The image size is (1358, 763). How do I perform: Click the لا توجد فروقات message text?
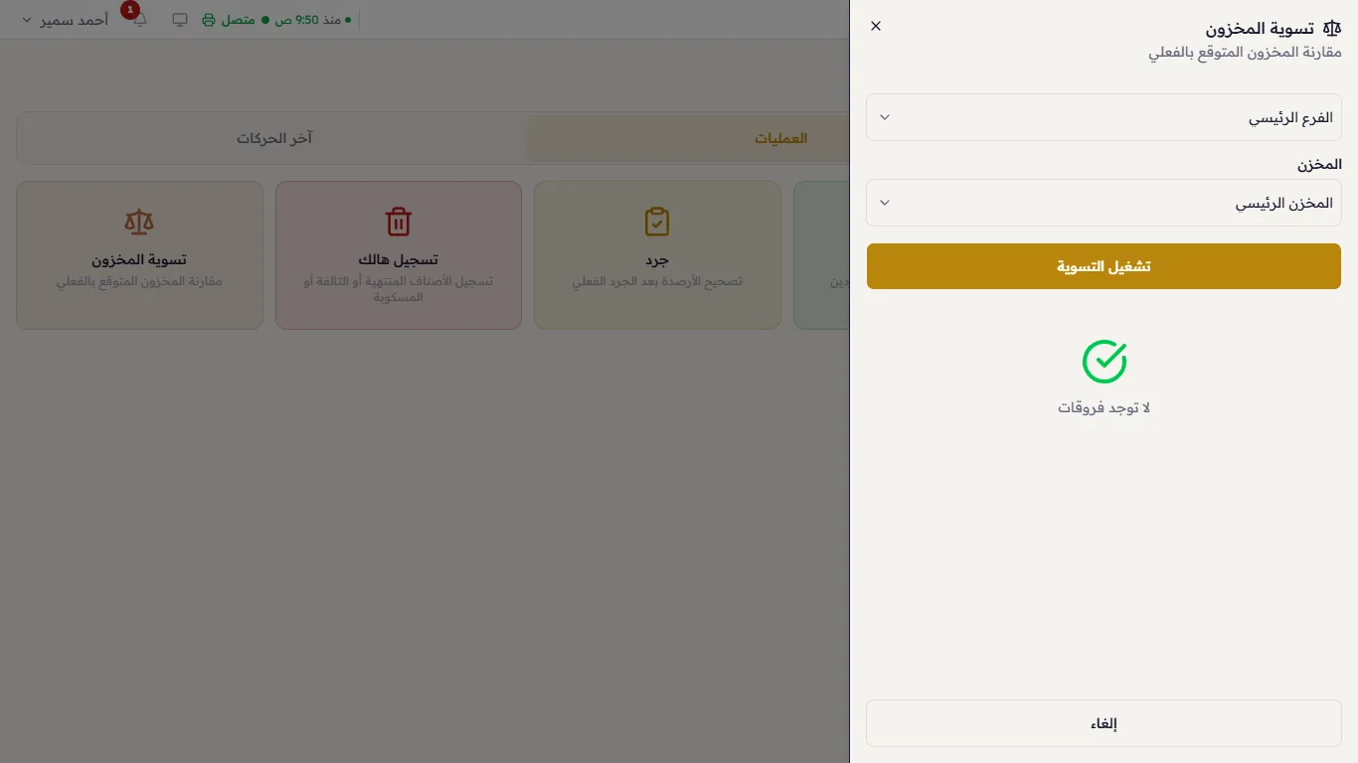[x=1103, y=408]
